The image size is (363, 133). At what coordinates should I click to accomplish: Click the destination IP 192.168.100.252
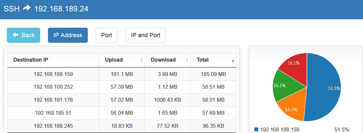(x=53, y=87)
